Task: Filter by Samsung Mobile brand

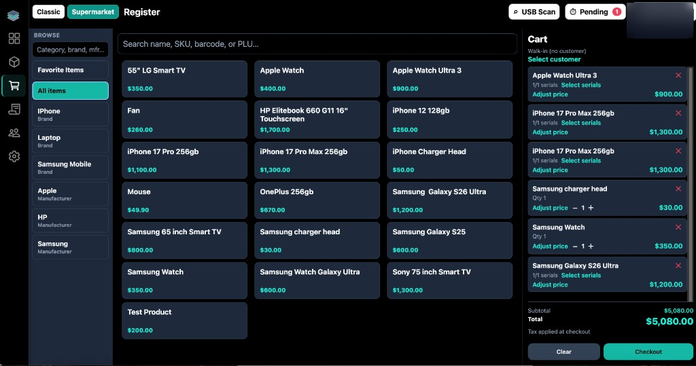Action: pyautogui.click(x=70, y=168)
